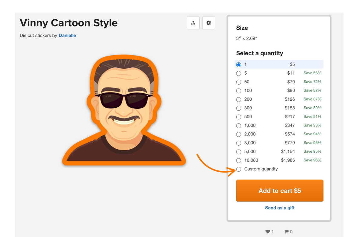This screenshot has width=355, height=249.
Task: Open the sticker settings gear
Action: [209, 23]
